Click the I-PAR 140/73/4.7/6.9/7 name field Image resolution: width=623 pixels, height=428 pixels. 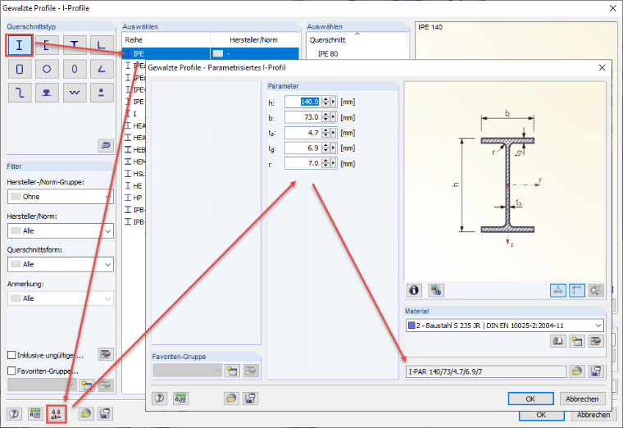point(487,371)
